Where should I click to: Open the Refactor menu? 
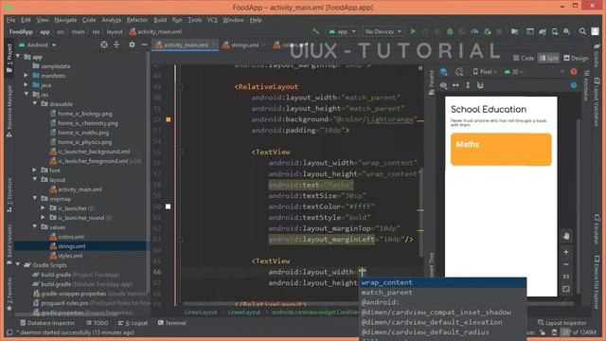(137, 20)
